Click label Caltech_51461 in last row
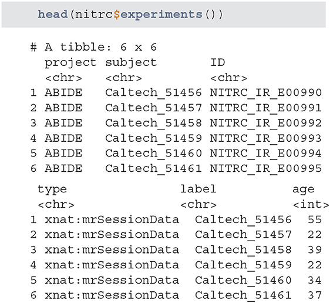This screenshot has height=303, width=330. (243, 295)
